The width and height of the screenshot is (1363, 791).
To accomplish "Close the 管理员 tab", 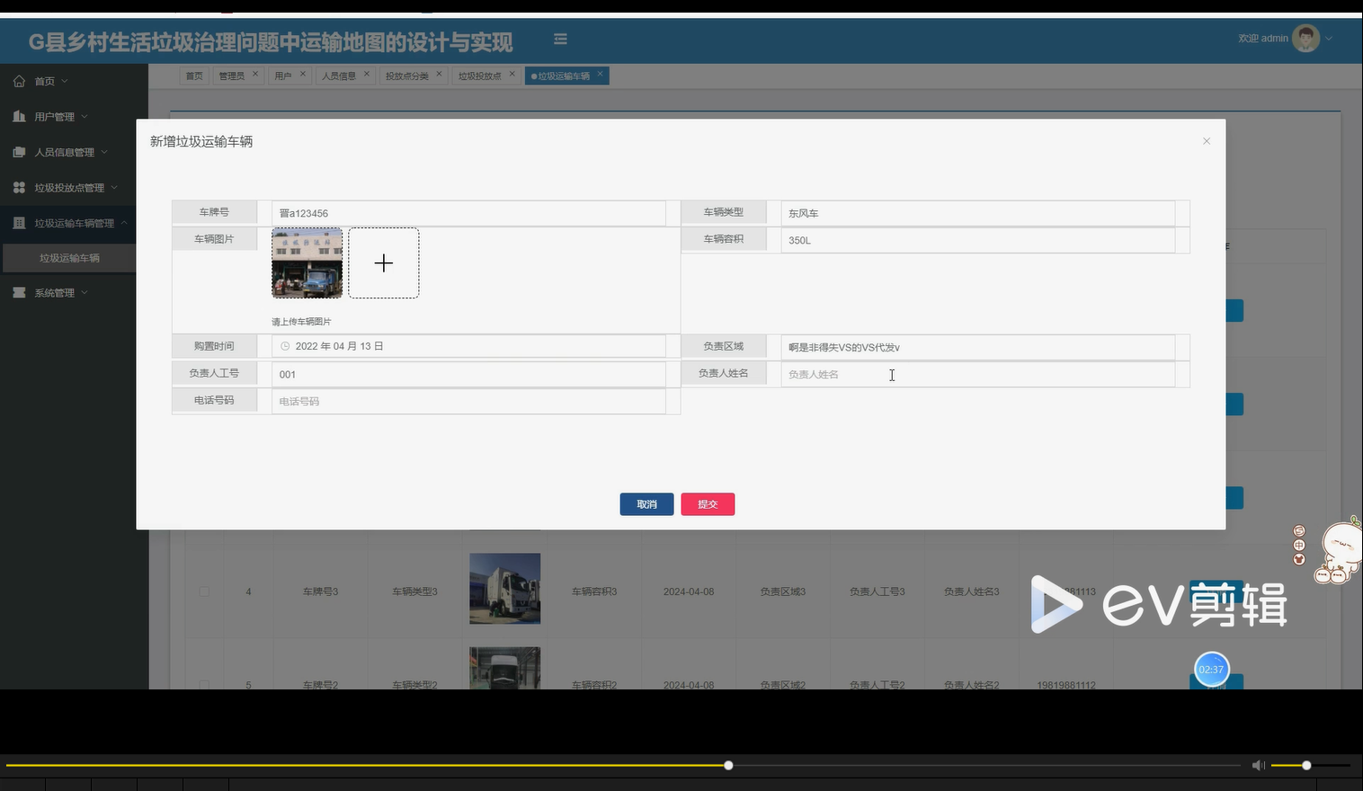I will [255, 74].
